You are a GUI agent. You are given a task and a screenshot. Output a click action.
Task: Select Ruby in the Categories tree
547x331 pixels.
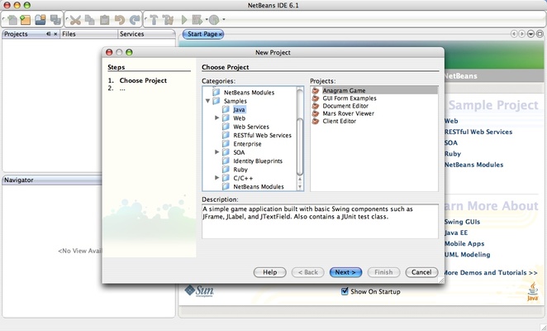pyautogui.click(x=240, y=170)
